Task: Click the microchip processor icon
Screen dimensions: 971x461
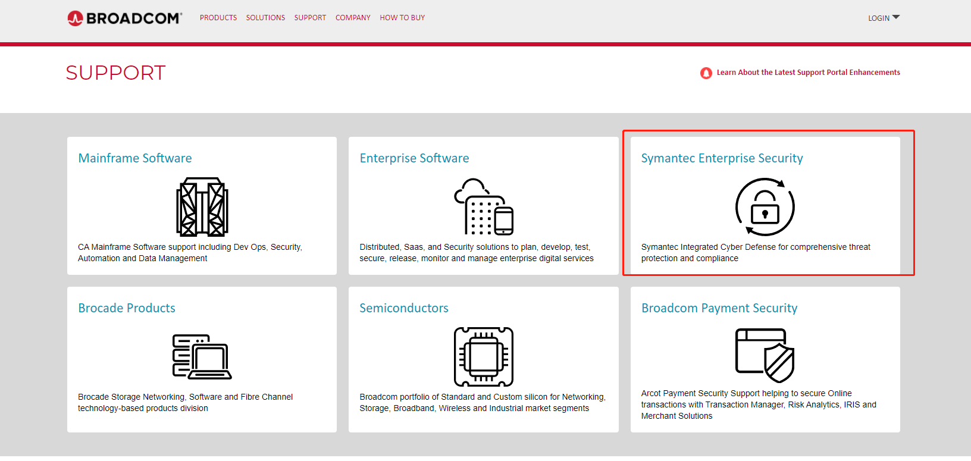Action: [x=484, y=357]
